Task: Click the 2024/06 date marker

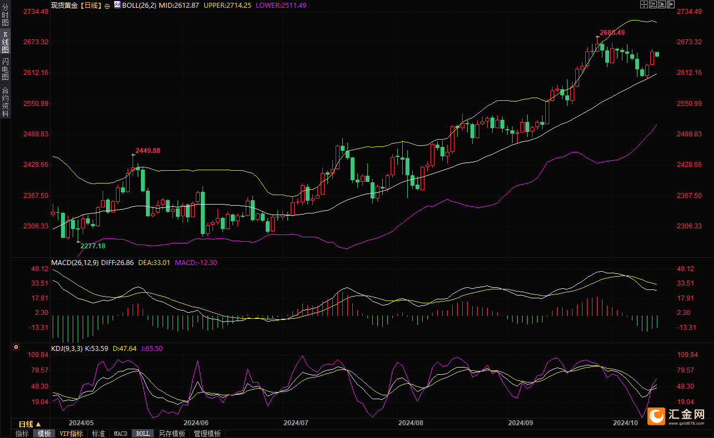Action: [x=196, y=422]
